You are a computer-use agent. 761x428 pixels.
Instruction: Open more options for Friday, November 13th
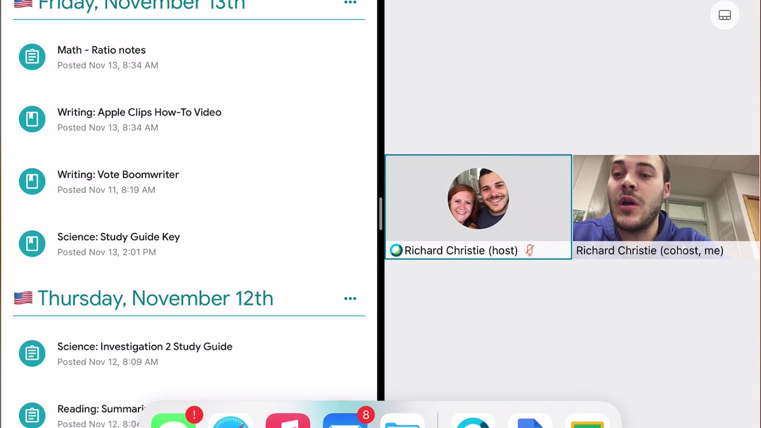tap(350, 3)
